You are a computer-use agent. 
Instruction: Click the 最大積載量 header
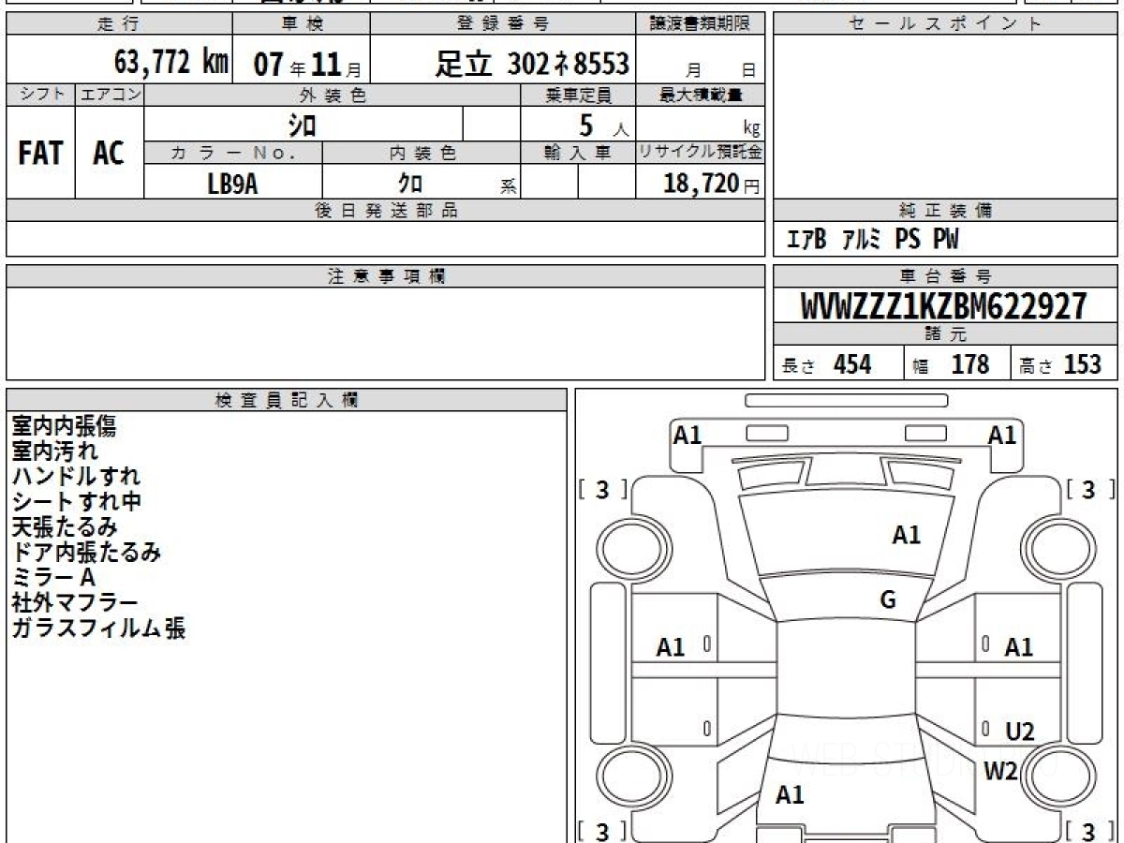point(701,95)
